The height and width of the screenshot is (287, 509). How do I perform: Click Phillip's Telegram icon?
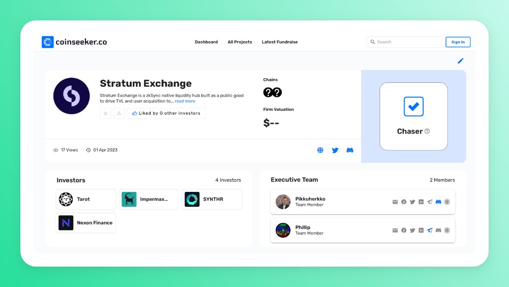pyautogui.click(x=430, y=231)
